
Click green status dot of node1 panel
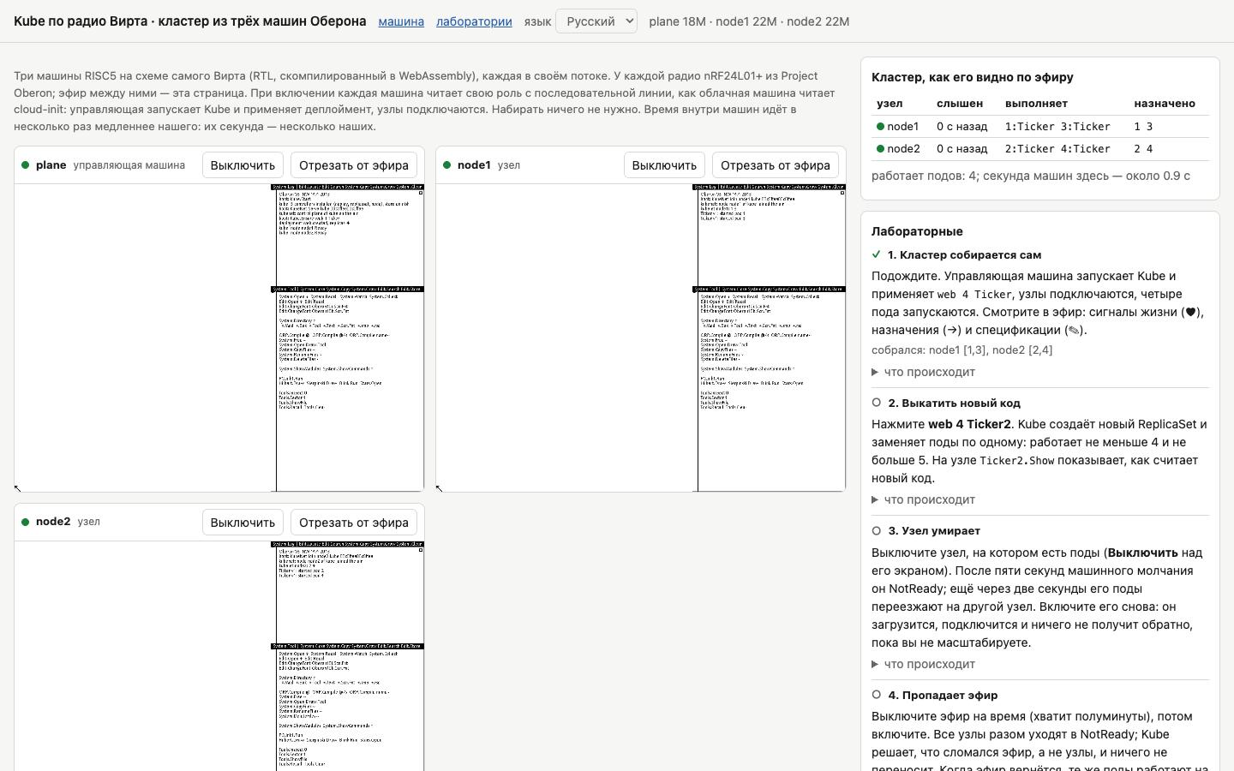447,165
